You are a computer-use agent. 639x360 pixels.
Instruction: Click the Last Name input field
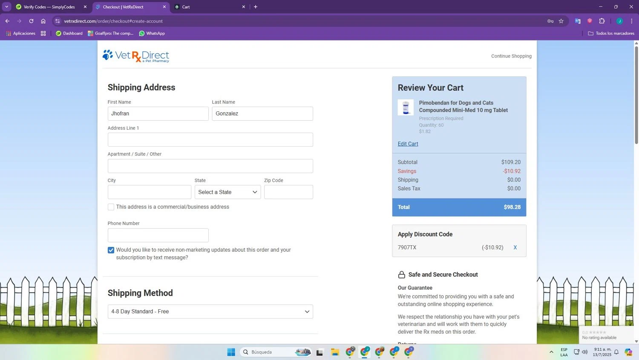coord(262,113)
